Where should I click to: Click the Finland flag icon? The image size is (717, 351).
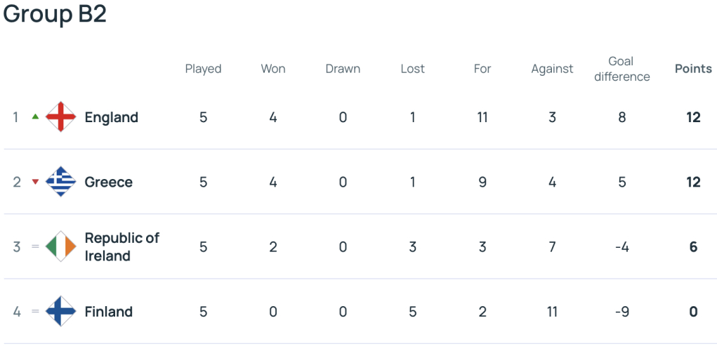point(61,312)
